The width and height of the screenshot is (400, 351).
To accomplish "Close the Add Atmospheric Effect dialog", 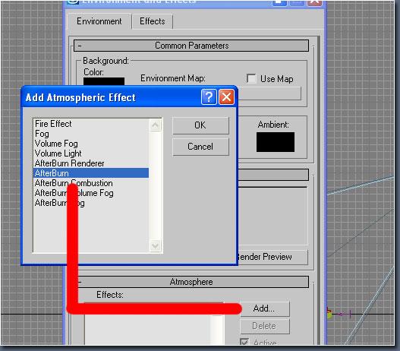I will 226,97.
